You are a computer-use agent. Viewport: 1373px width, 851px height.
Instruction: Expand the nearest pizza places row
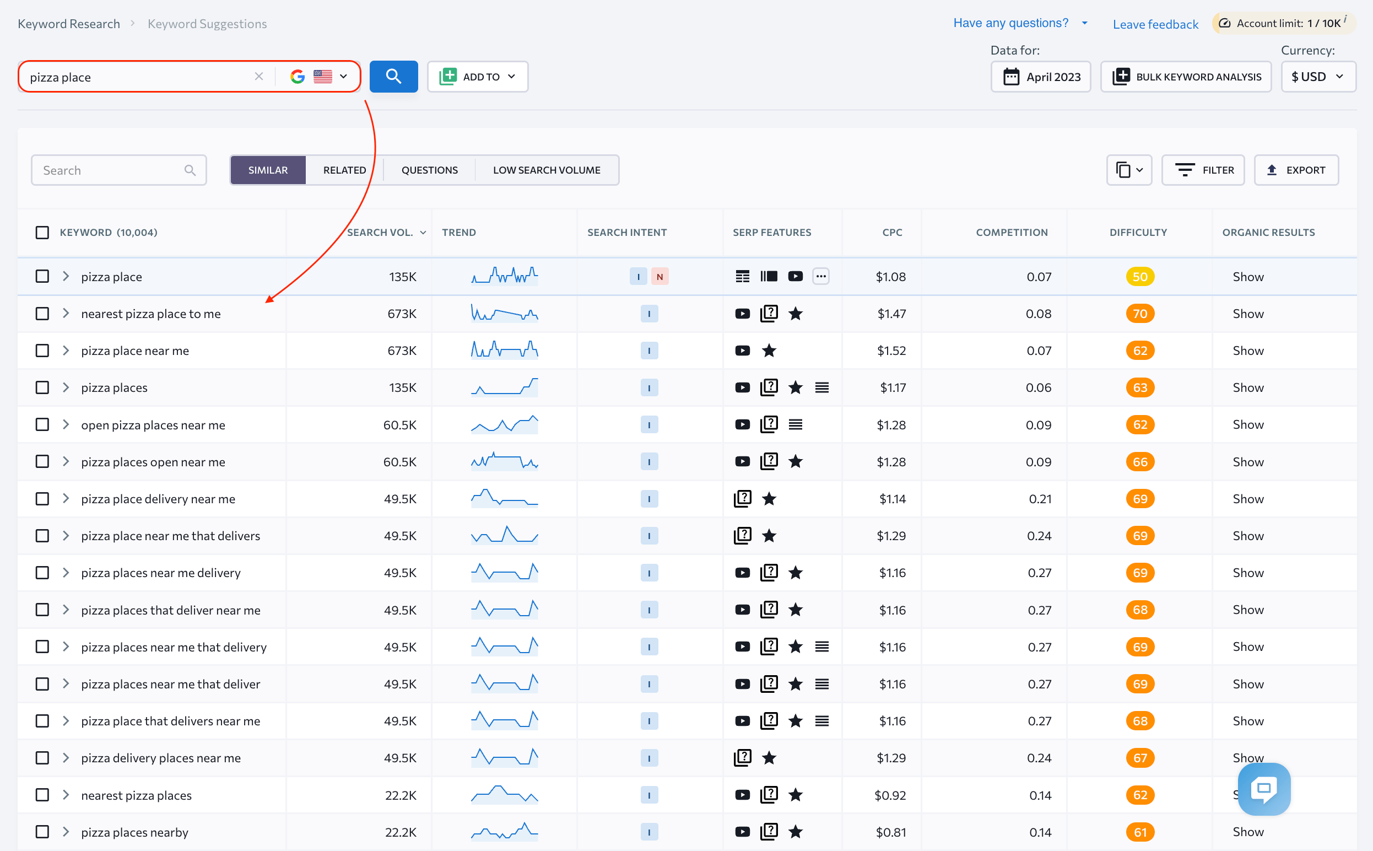tap(66, 794)
